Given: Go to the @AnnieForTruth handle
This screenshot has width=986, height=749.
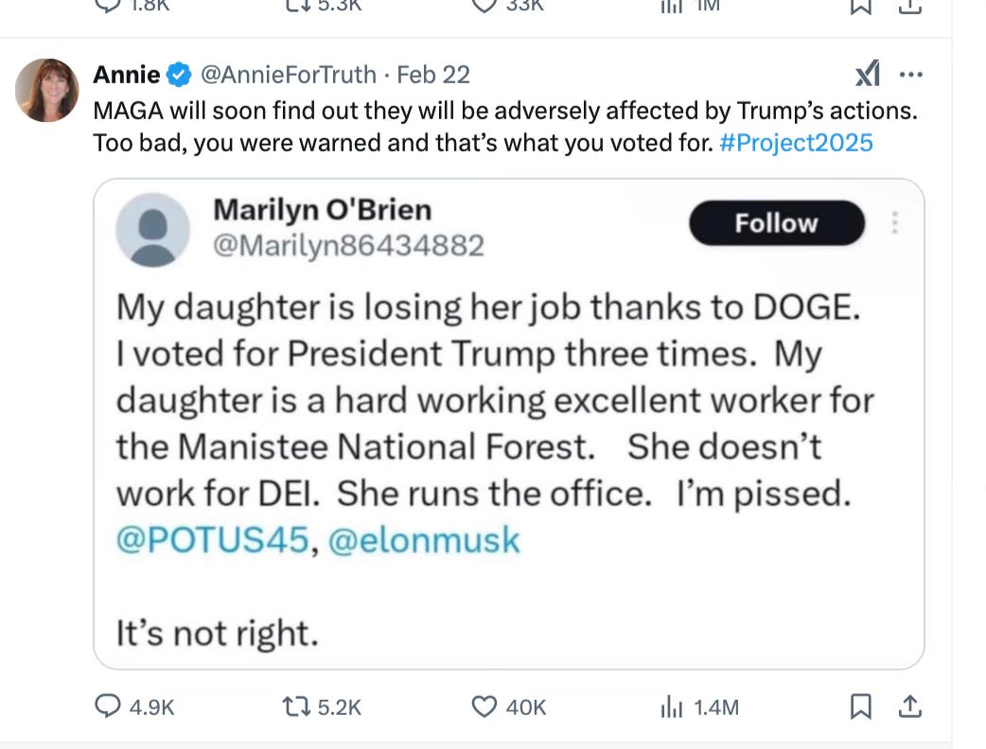Looking at the screenshot, I should point(288,74).
